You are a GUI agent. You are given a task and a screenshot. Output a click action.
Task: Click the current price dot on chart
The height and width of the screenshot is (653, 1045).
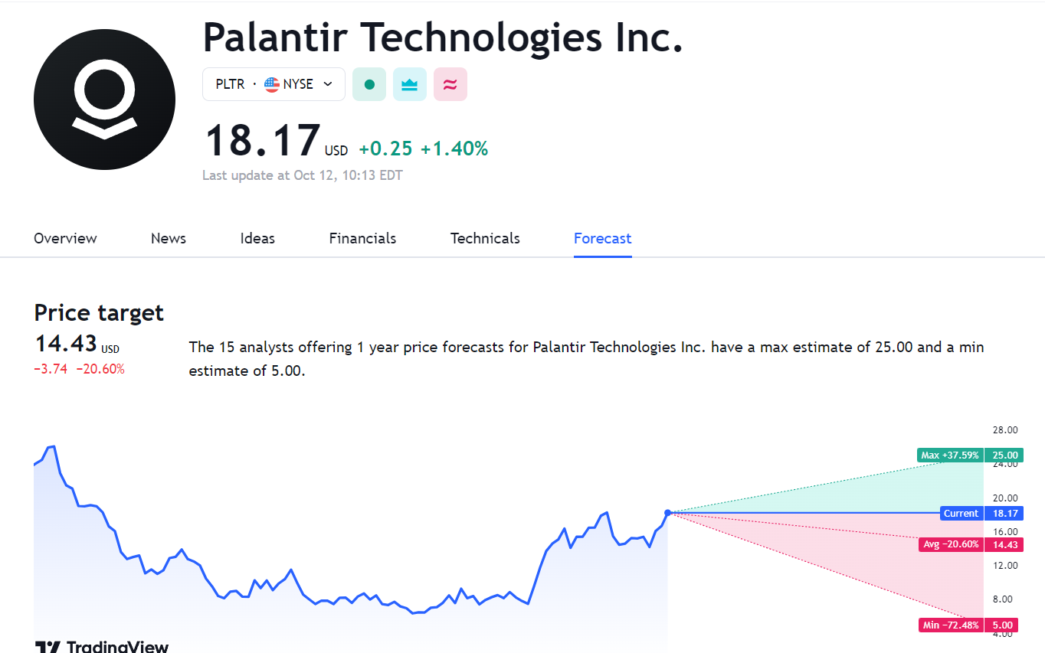pyautogui.click(x=668, y=512)
